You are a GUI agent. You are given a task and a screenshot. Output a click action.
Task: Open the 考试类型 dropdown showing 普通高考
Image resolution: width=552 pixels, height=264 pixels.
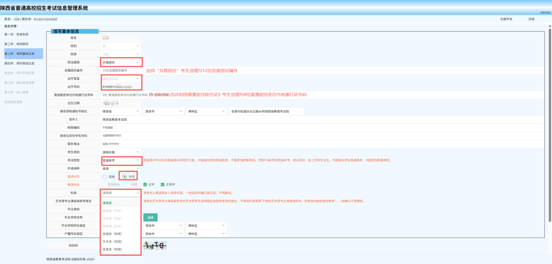click(121, 160)
